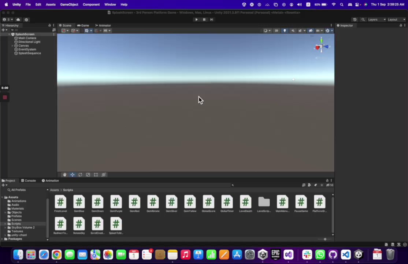Select SplashSequence in Hierarchy
408x264 pixels.
(x=29, y=53)
